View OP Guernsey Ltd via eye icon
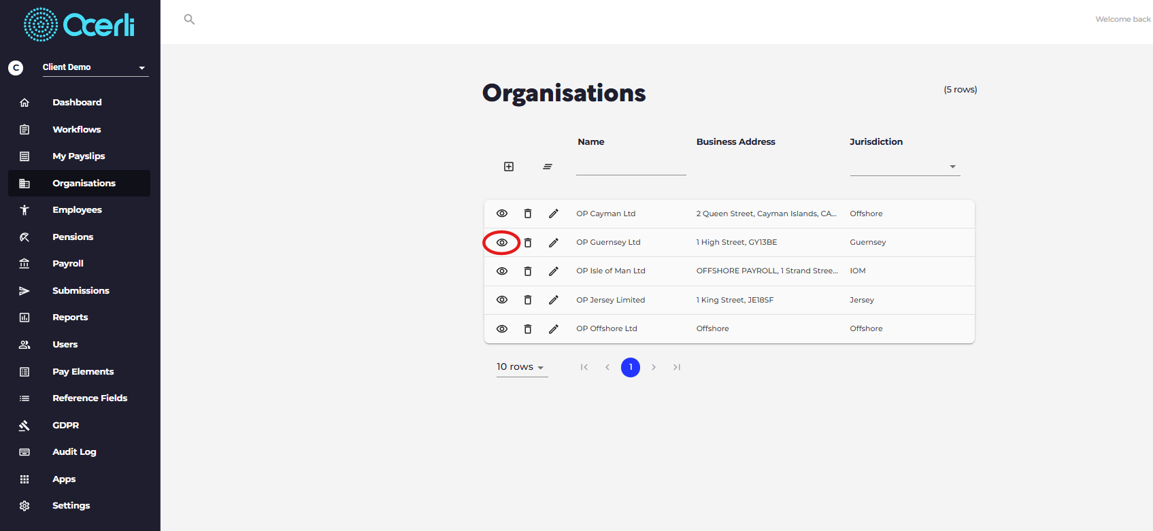 point(502,243)
